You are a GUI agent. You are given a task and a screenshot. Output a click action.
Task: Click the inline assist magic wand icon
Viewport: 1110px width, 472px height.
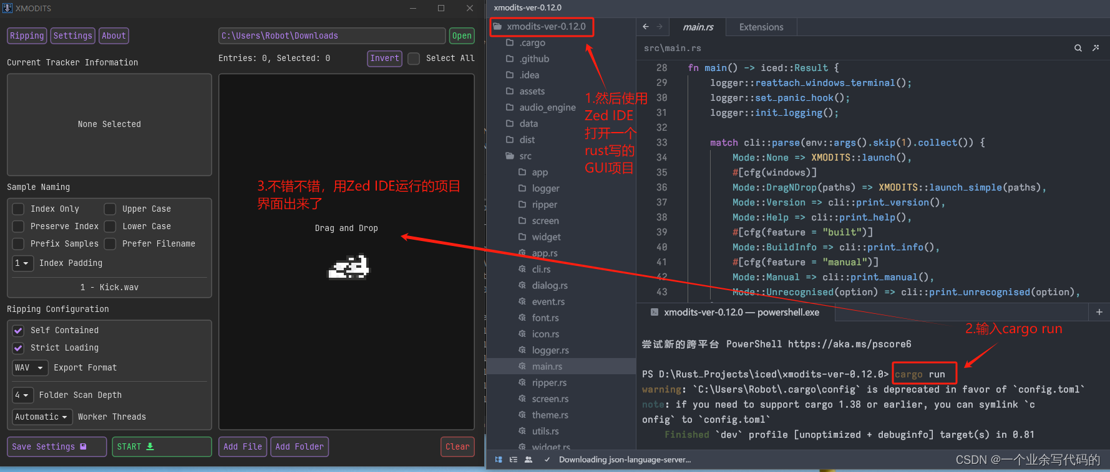1096,48
